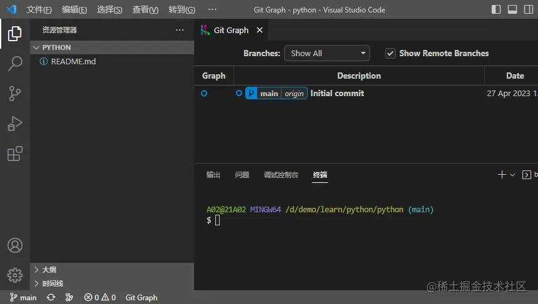Click the commit node in the graph column
The height and width of the screenshot is (304, 538).
point(204,94)
